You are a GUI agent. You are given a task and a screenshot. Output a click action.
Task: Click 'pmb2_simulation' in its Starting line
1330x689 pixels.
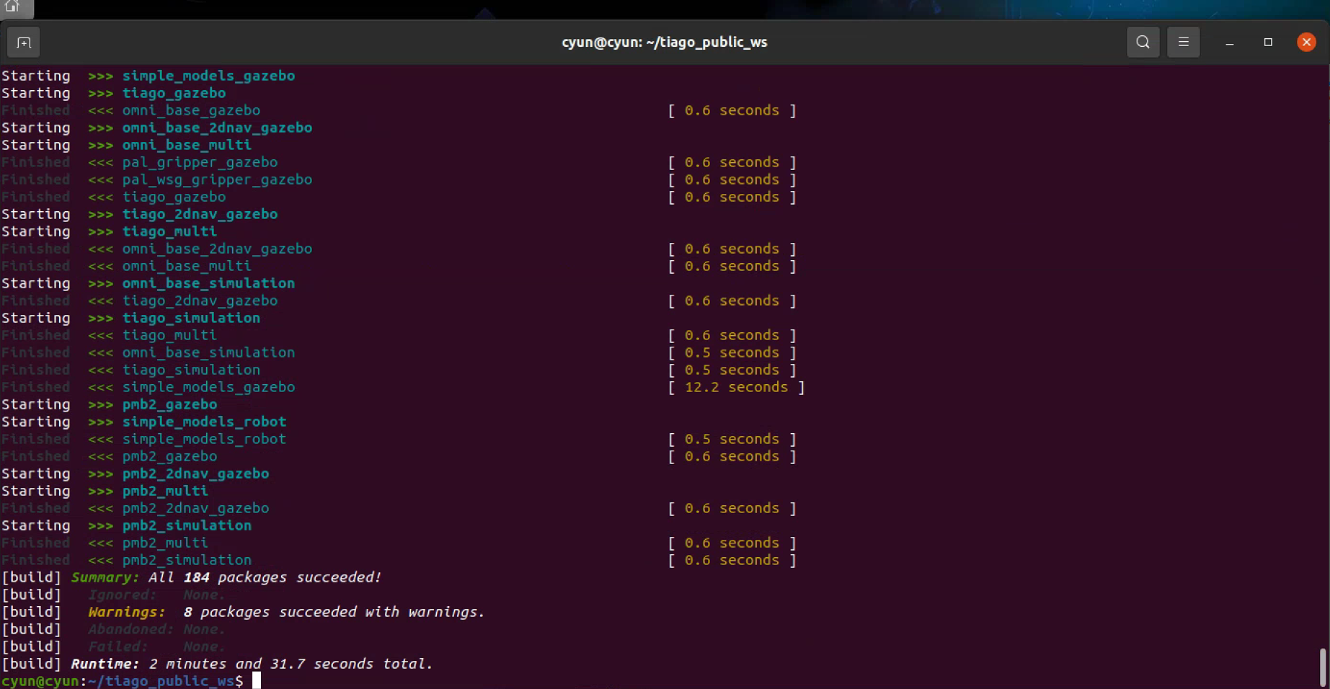click(x=187, y=525)
